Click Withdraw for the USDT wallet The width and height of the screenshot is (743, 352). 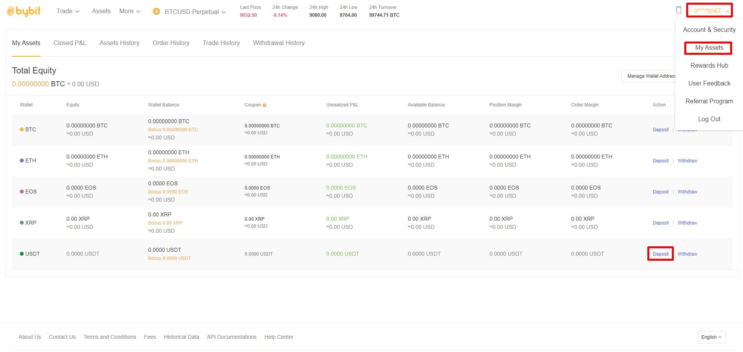click(687, 254)
